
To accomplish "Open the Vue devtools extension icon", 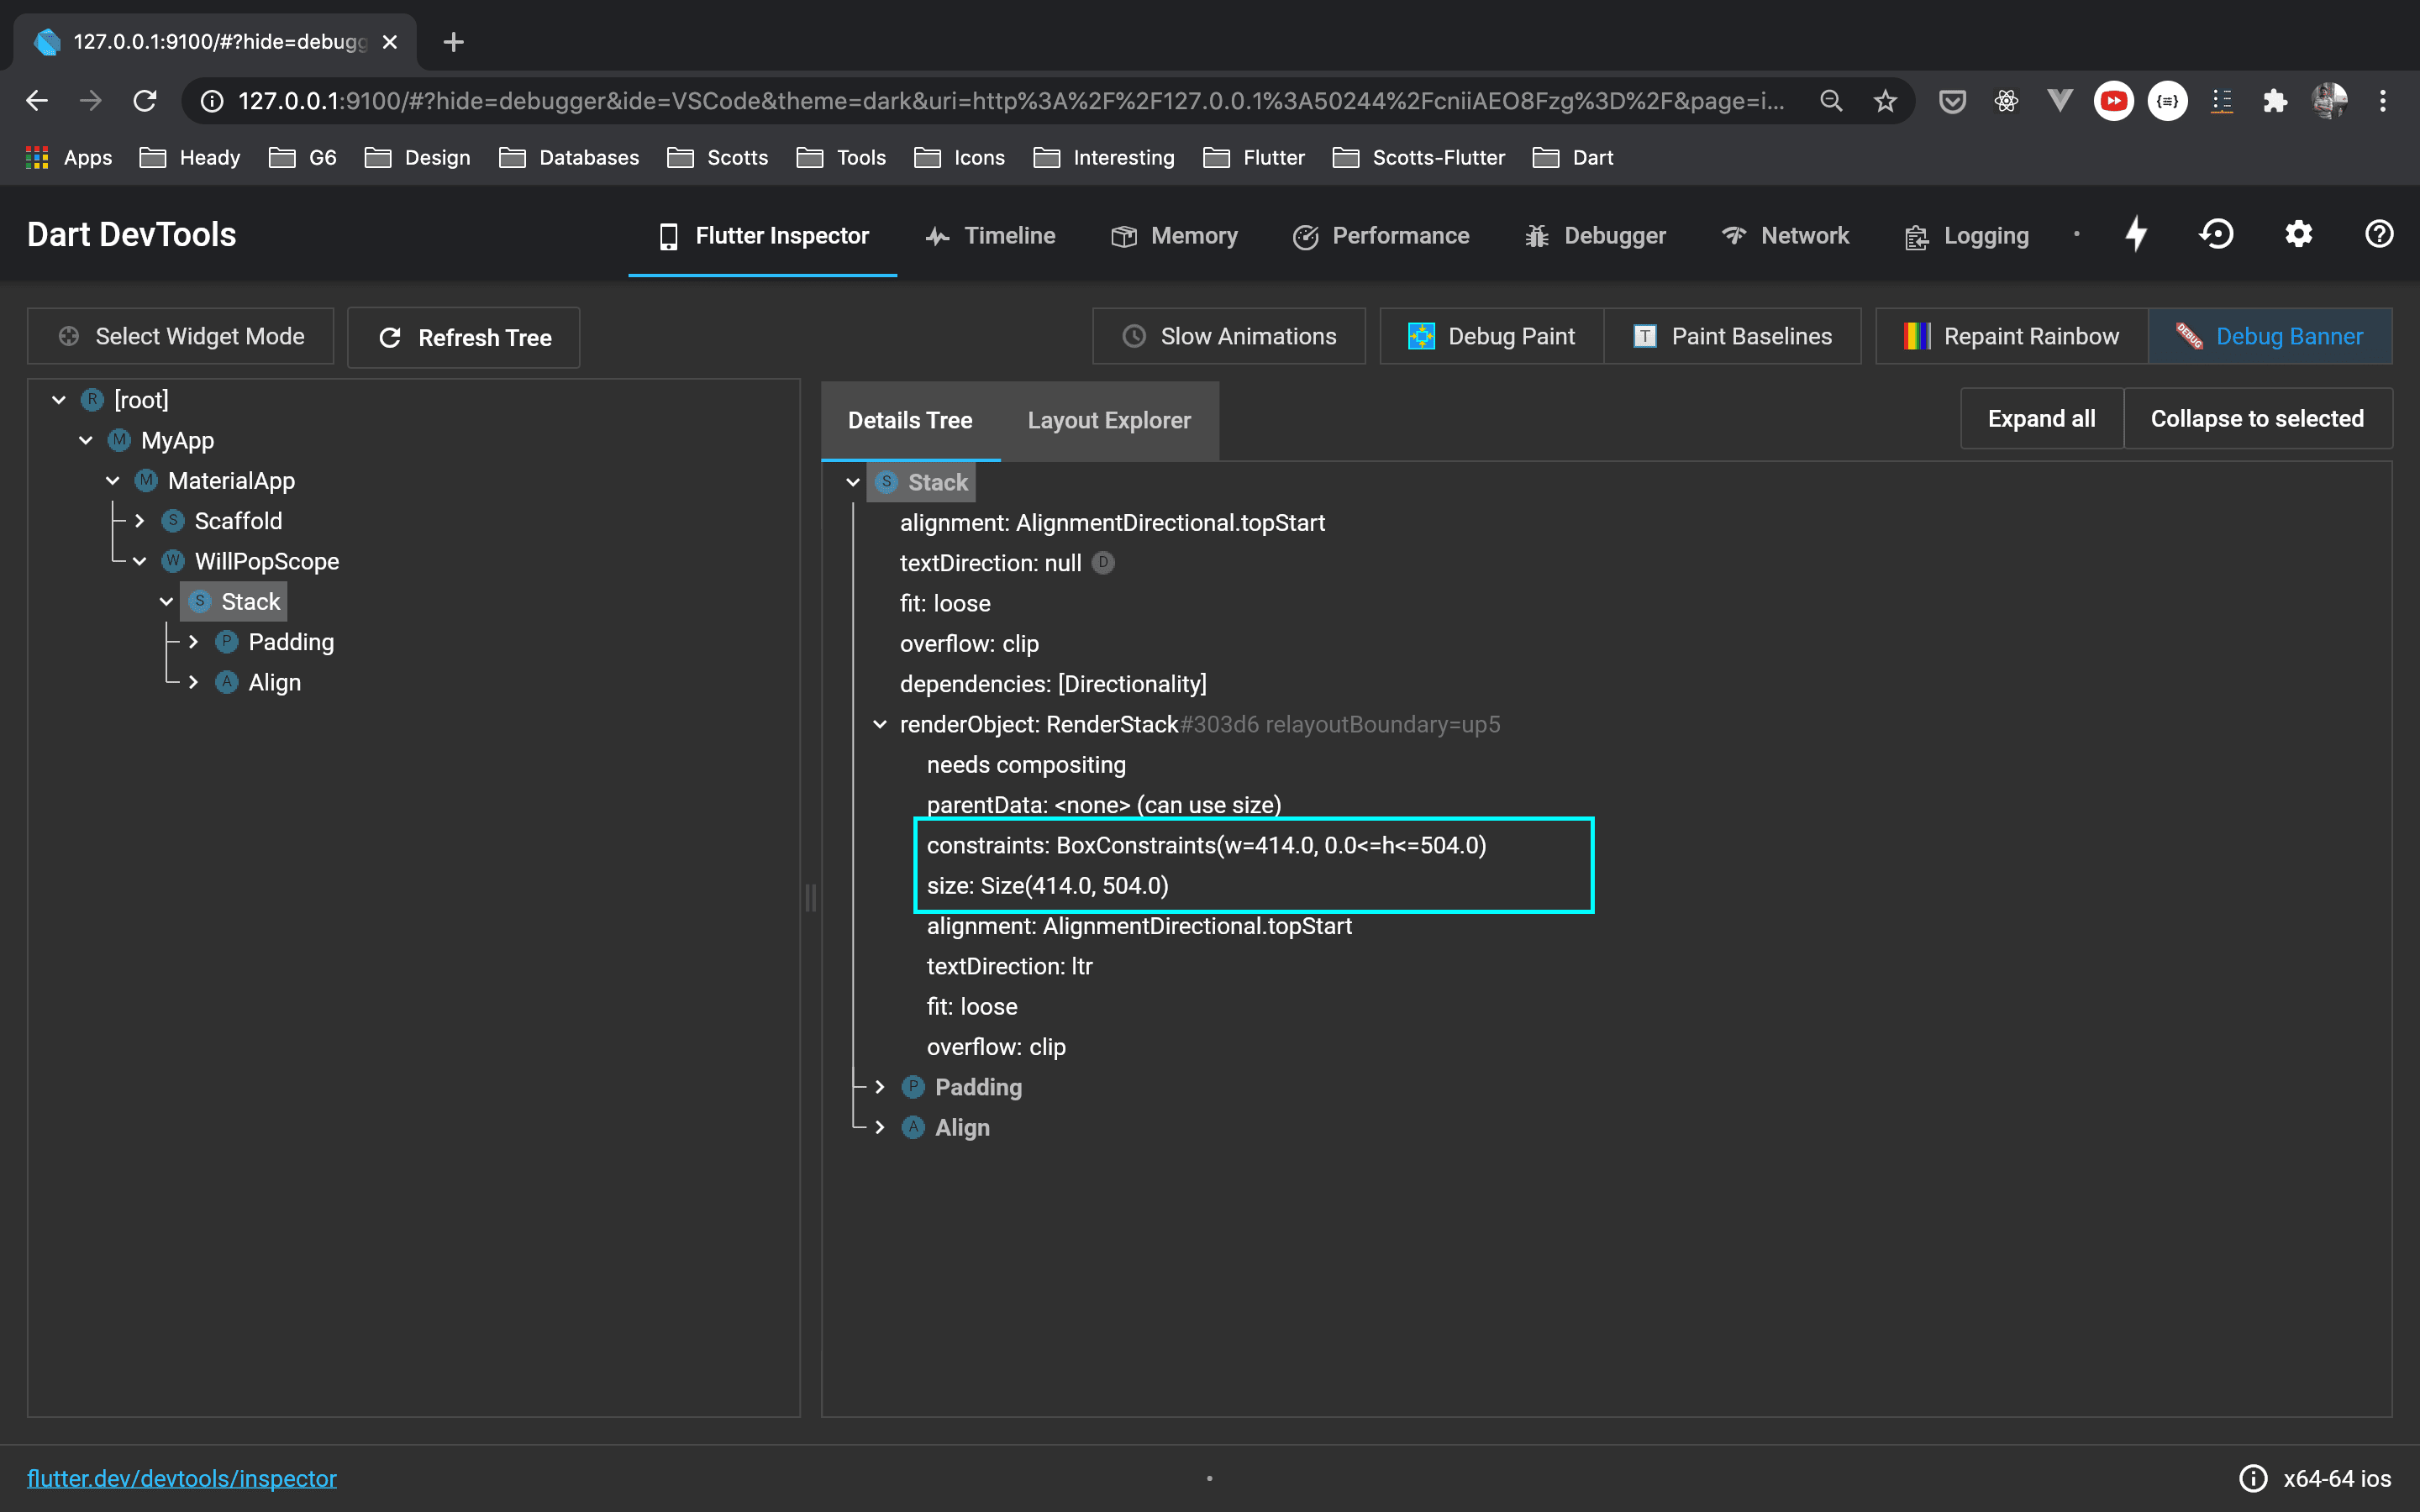I will coord(2060,101).
